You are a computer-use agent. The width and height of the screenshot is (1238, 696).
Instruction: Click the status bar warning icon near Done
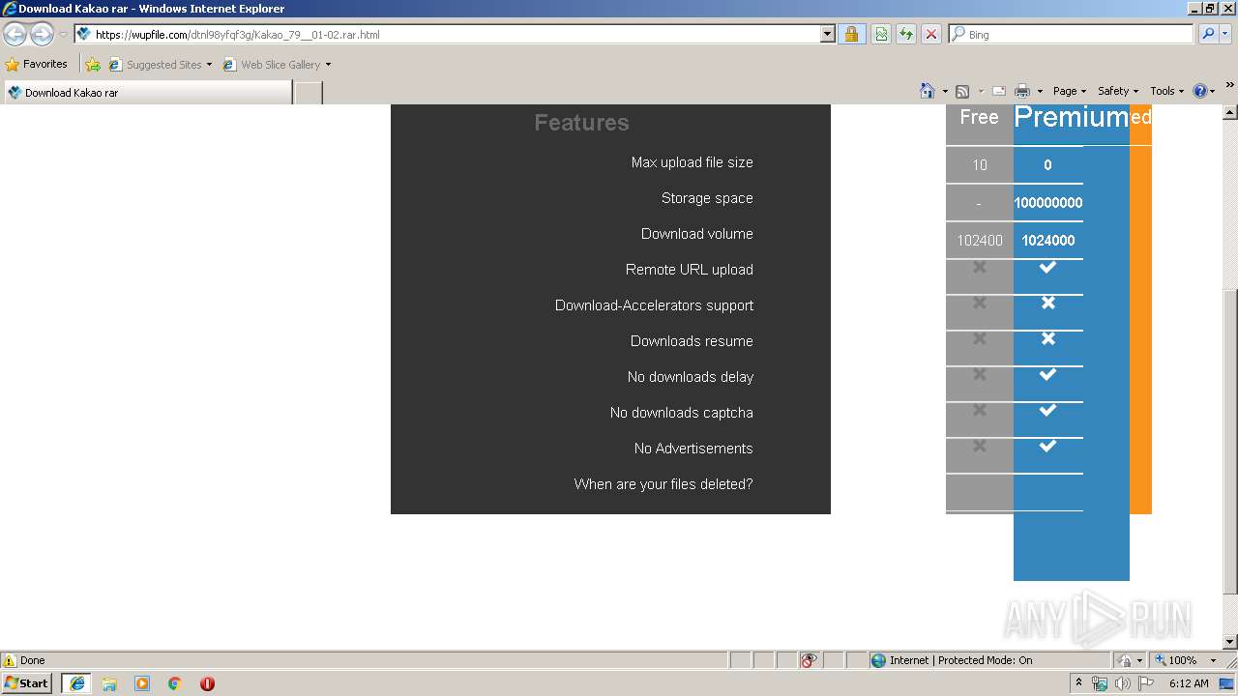tap(10, 660)
